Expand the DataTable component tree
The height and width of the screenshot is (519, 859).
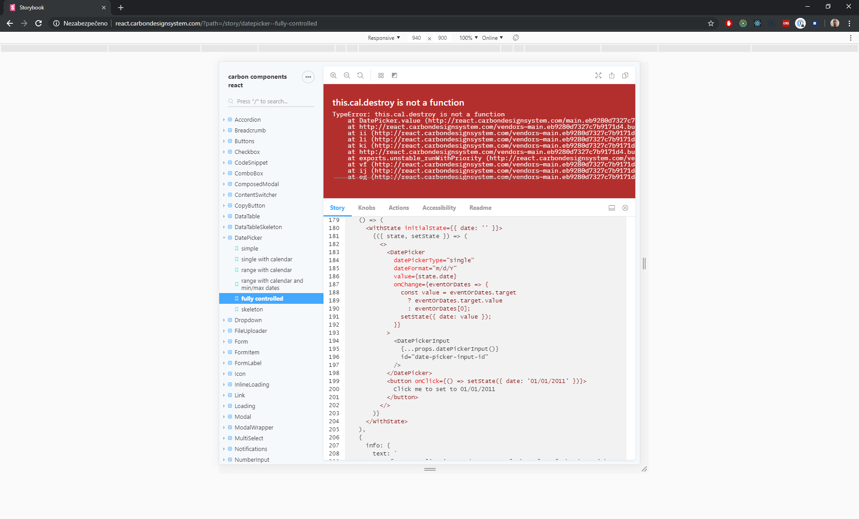(225, 216)
